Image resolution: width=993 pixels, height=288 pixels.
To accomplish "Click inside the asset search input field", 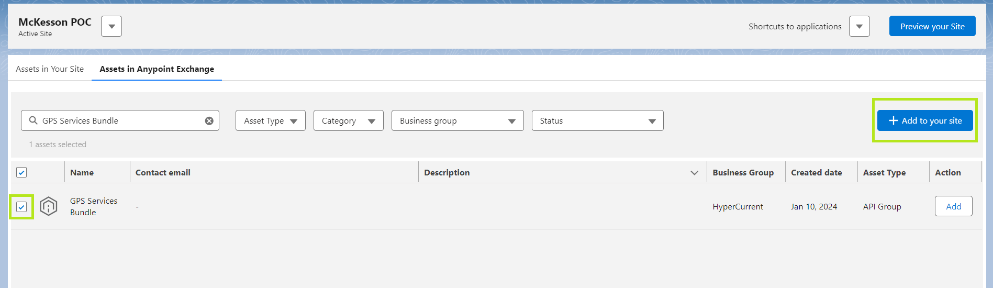I will 120,120.
